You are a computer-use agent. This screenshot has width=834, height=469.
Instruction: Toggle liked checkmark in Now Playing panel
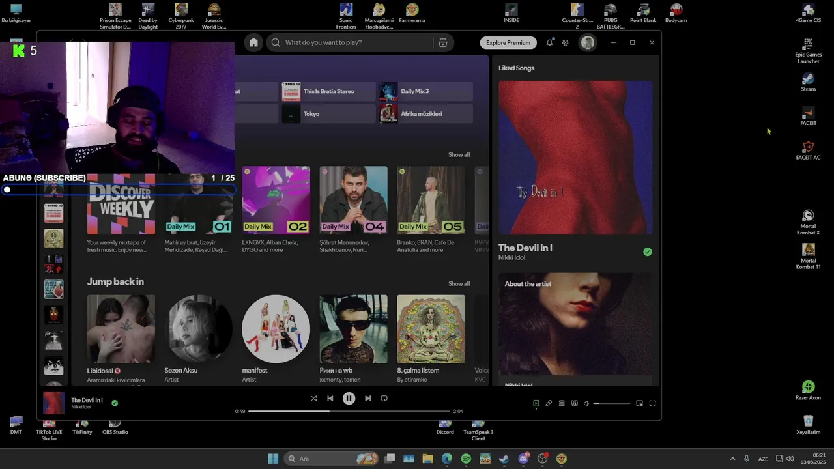[648, 251]
